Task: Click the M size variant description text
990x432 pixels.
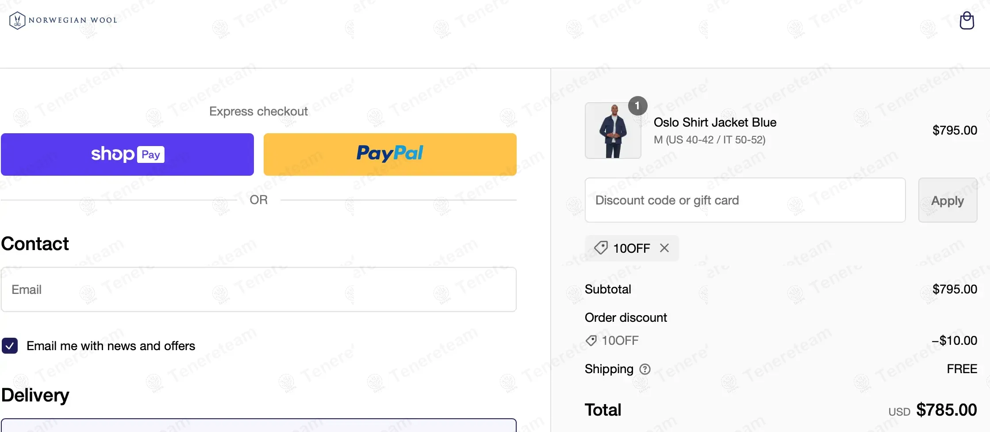Action: (x=709, y=140)
